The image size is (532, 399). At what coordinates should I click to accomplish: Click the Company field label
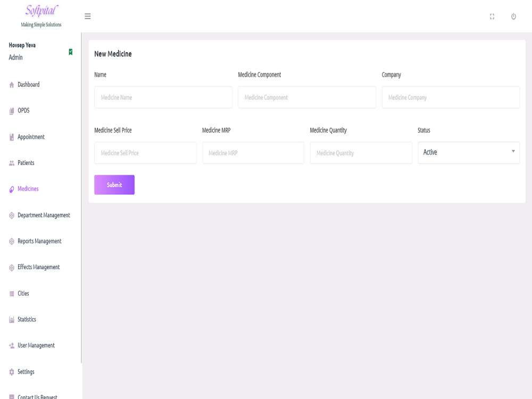pyautogui.click(x=391, y=74)
